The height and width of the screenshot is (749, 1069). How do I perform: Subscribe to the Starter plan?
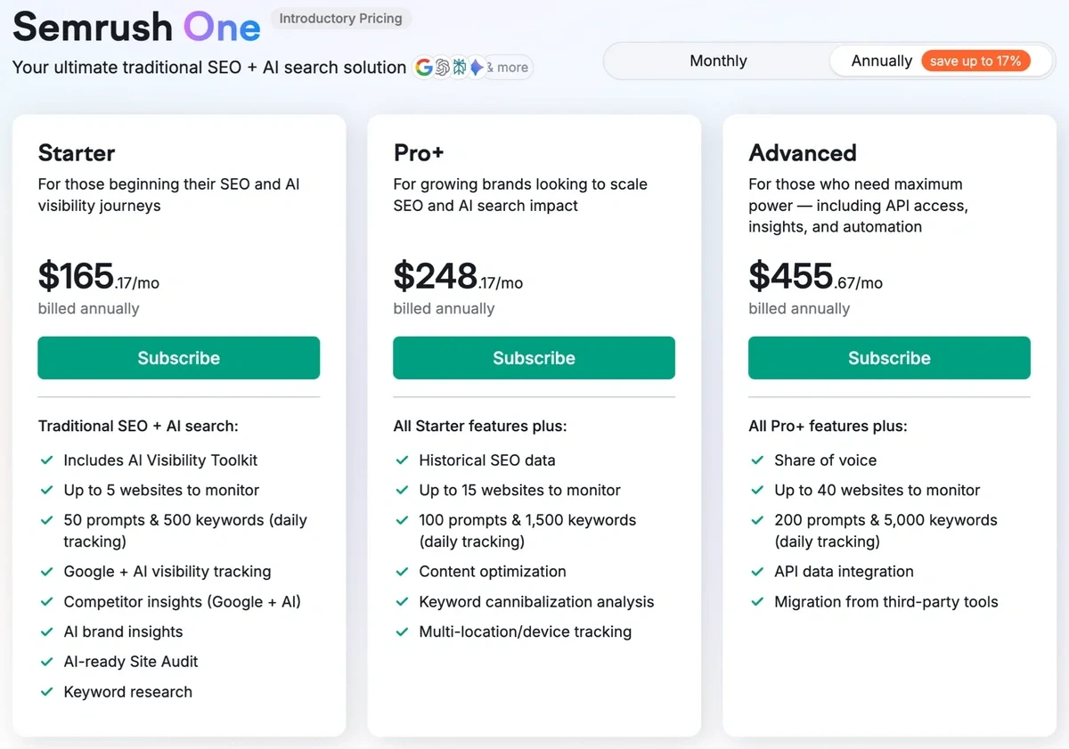tap(178, 358)
